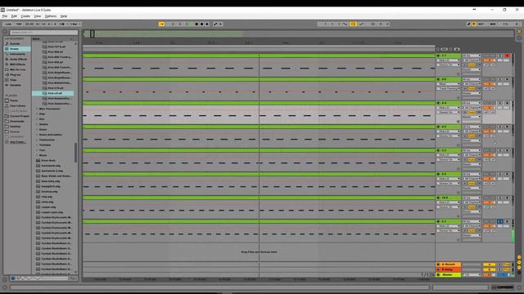524x294 pixels.
Task: Click the Set locator button
Action: (444, 49)
